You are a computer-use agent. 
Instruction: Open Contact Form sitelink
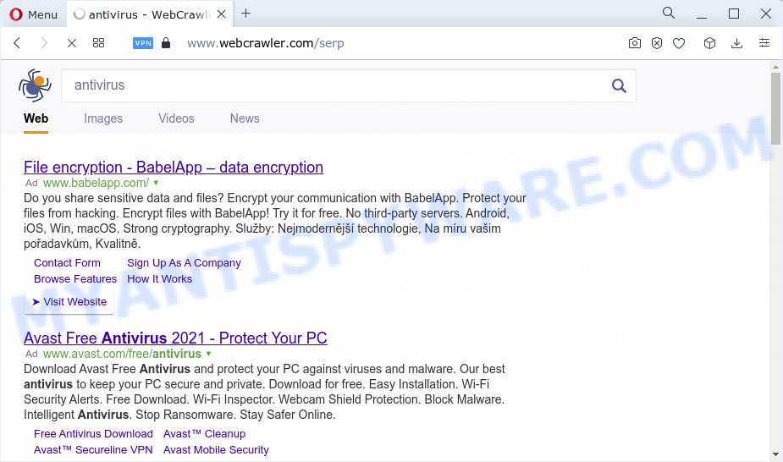point(67,263)
